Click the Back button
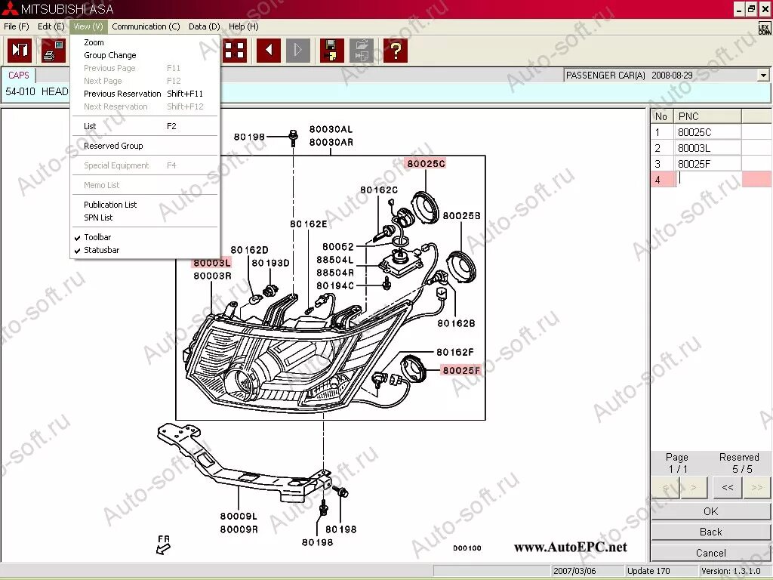 click(710, 532)
